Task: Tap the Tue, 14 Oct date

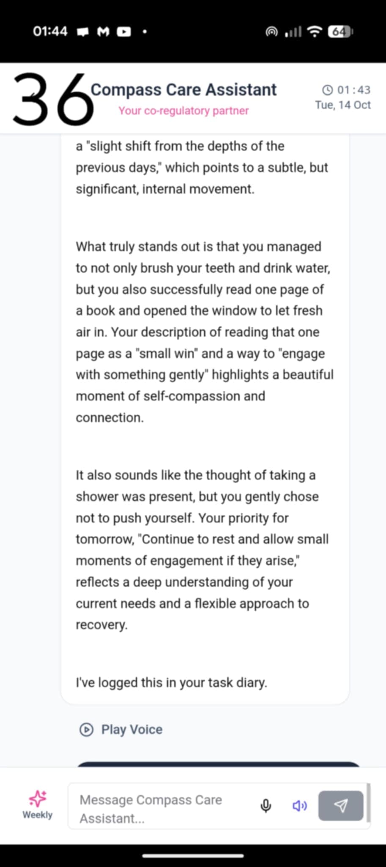Action: (x=343, y=105)
